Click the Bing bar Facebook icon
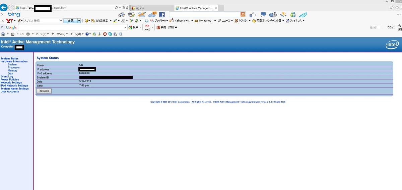 coord(162,14)
